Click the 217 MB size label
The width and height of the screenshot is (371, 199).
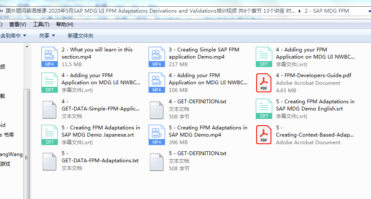[178, 64]
